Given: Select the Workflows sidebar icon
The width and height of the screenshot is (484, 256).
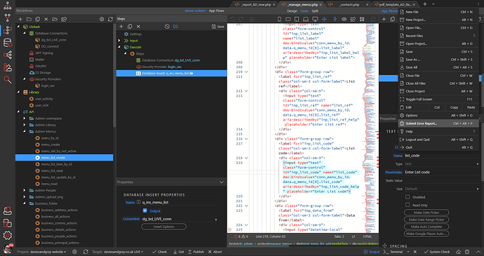Looking at the screenshot, I should pyautogui.click(x=8, y=30).
